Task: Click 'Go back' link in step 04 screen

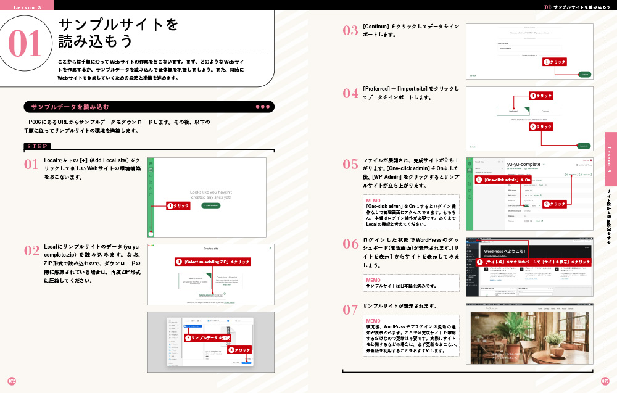Action: (x=473, y=147)
